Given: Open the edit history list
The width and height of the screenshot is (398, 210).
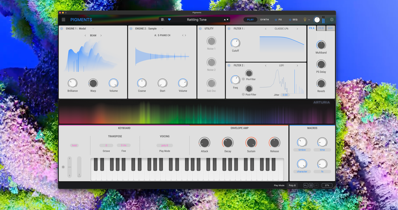Looking at the screenshot, I should coord(311,185).
